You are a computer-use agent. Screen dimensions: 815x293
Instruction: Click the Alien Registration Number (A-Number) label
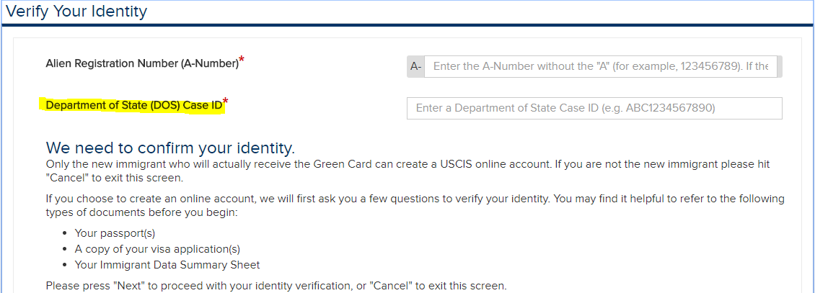(x=142, y=63)
